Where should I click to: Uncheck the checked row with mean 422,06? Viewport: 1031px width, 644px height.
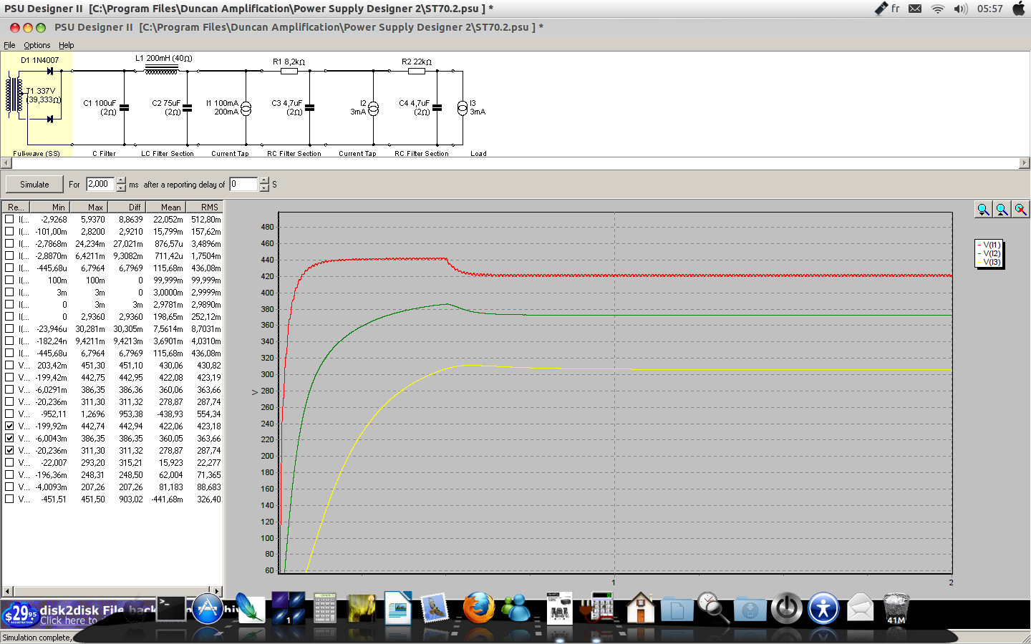[9, 426]
